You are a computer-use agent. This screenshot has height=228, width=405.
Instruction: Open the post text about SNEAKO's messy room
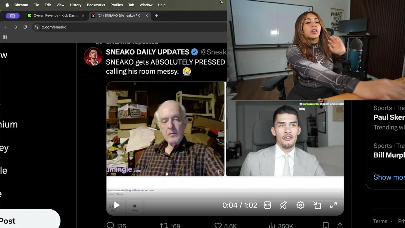point(165,67)
